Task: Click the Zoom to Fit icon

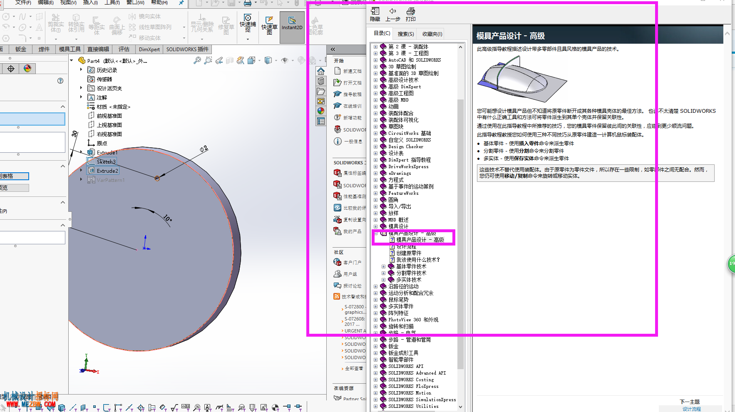Action: (x=197, y=61)
